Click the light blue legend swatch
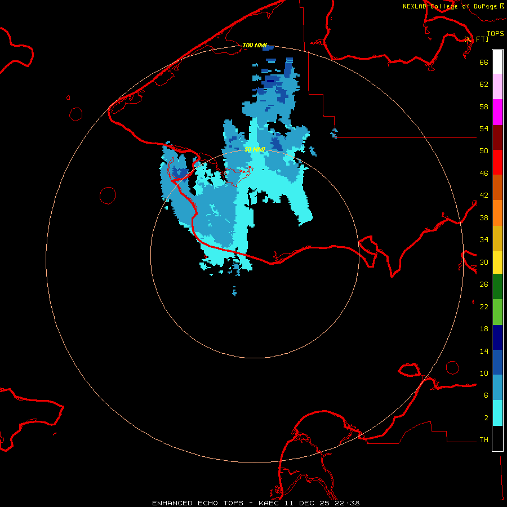 point(497,388)
